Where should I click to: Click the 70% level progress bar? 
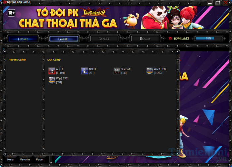point(208,38)
